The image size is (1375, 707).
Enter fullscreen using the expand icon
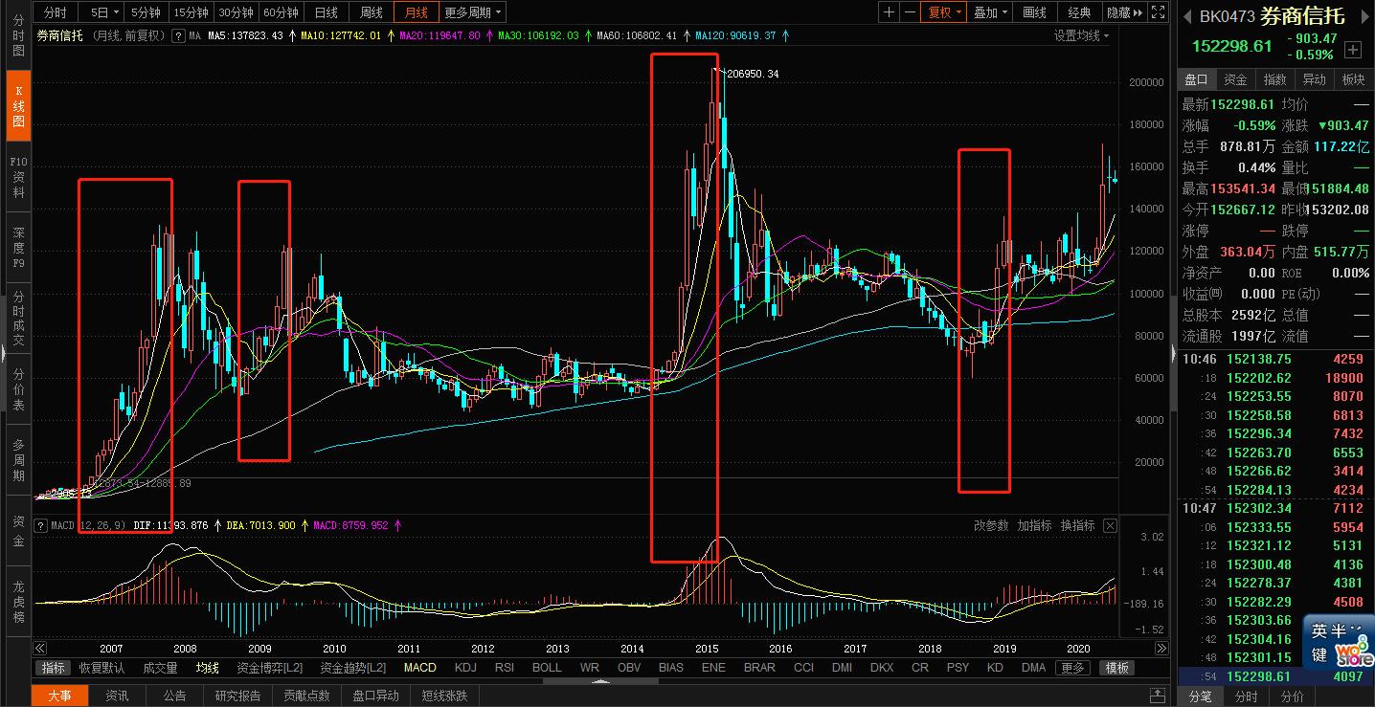1158,12
